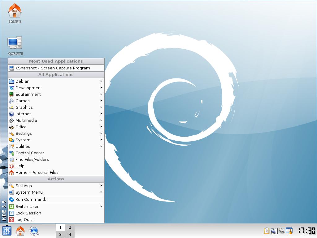Open Settings under the Actions section

point(56,186)
